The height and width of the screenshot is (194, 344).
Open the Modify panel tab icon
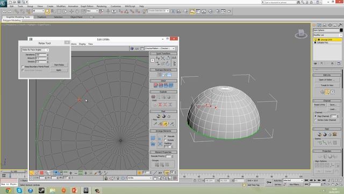click(319, 25)
